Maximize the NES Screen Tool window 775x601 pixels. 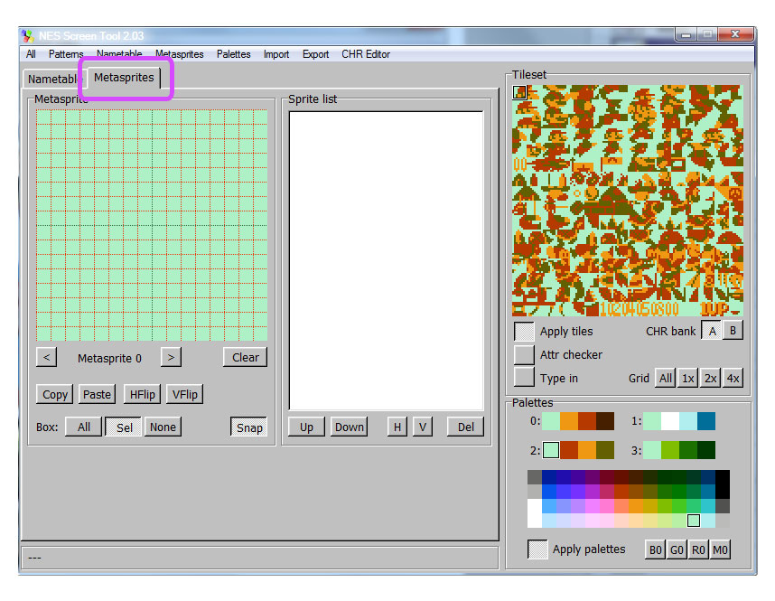pyautogui.click(x=707, y=34)
